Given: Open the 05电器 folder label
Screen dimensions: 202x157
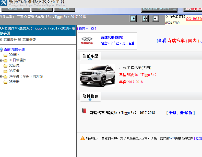Looking at the screenshot, I should pyautogui.click(x=14, y=82).
